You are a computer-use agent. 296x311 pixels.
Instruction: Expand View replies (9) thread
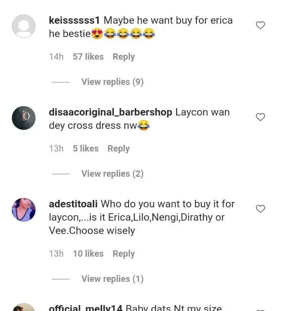[x=112, y=82]
